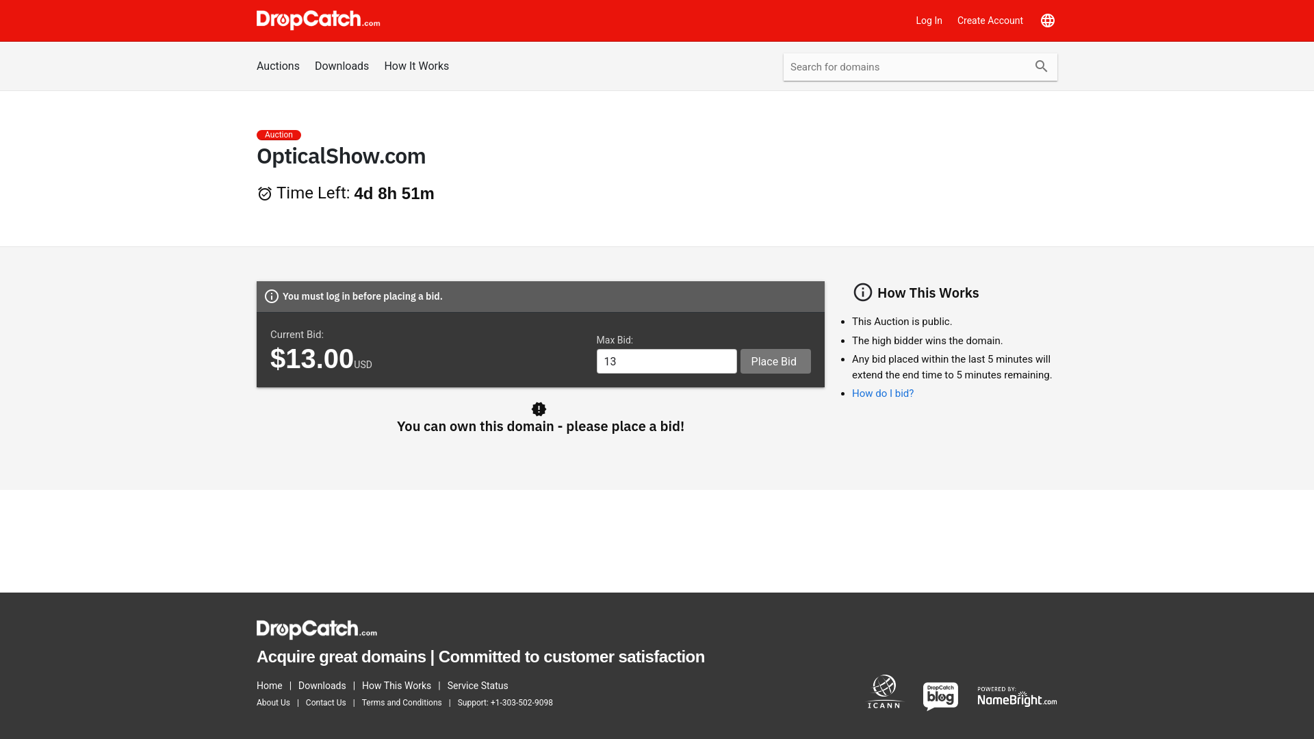Click the search magnifier icon
The width and height of the screenshot is (1314, 739).
pos(1041,66)
